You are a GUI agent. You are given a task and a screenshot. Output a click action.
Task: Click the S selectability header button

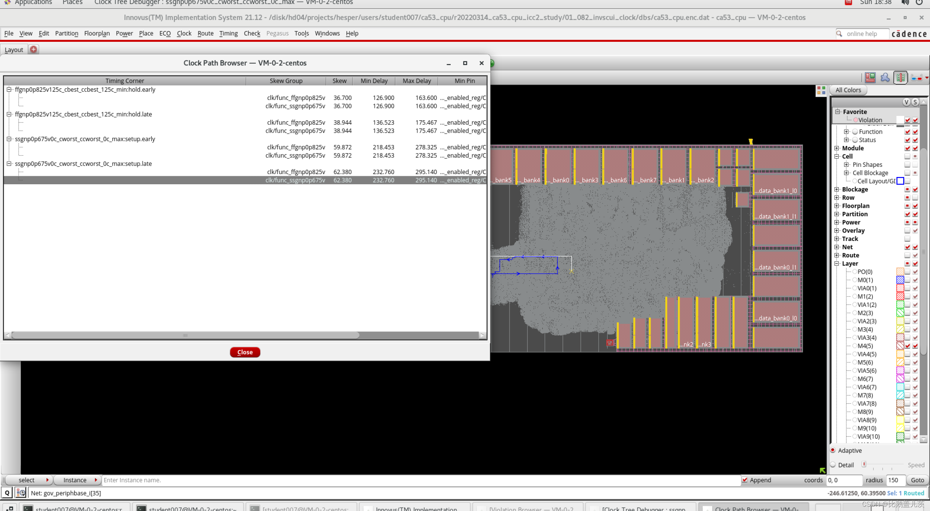tap(915, 102)
